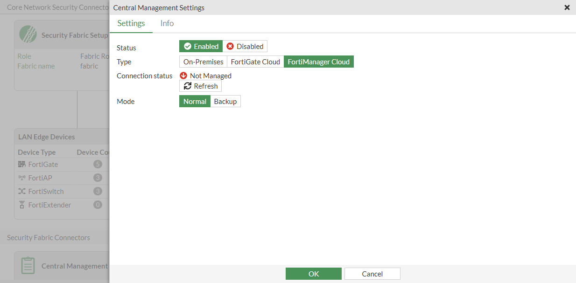Cancel the settings dialog
Image resolution: width=576 pixels, height=283 pixels.
372,274
